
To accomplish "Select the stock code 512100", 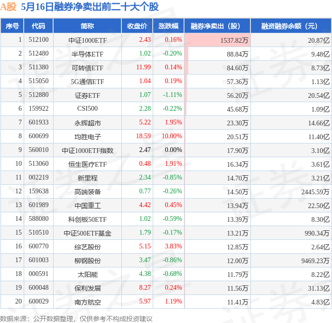I will coord(38,39).
